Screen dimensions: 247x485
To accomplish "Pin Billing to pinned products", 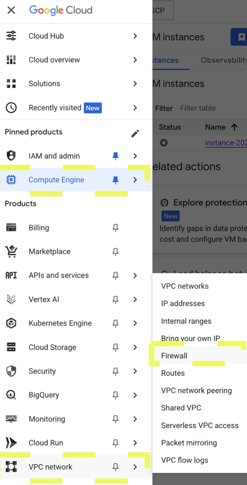I will [115, 228].
